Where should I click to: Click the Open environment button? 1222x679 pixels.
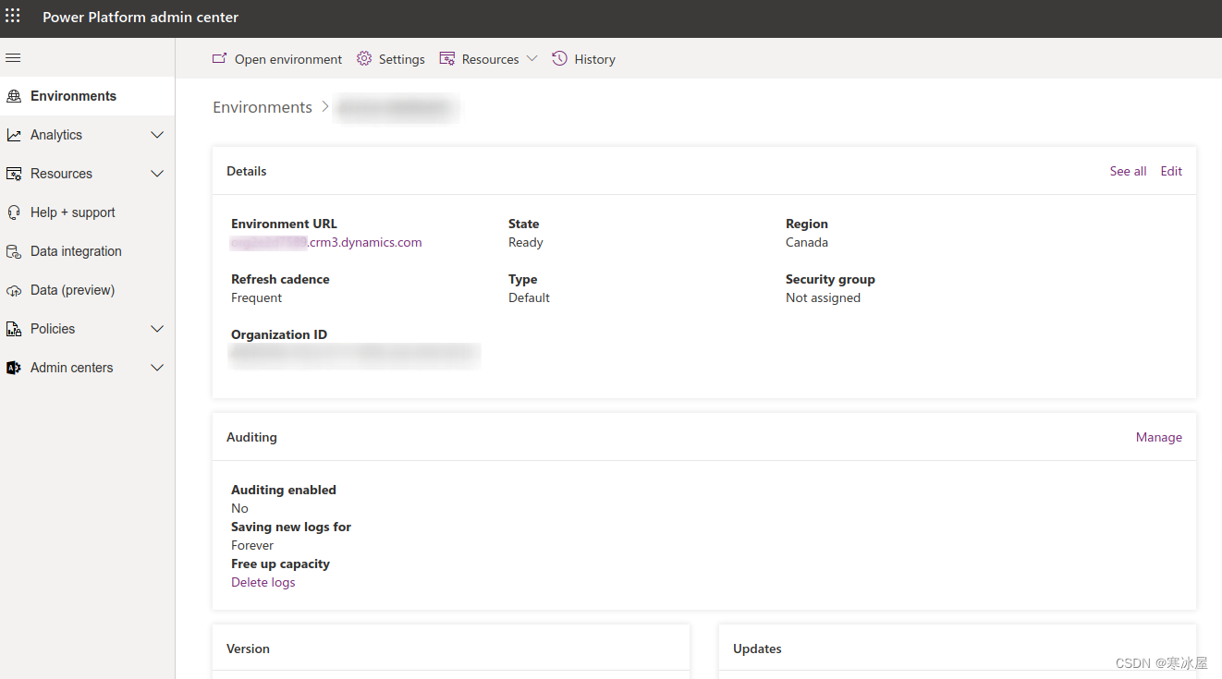click(277, 59)
